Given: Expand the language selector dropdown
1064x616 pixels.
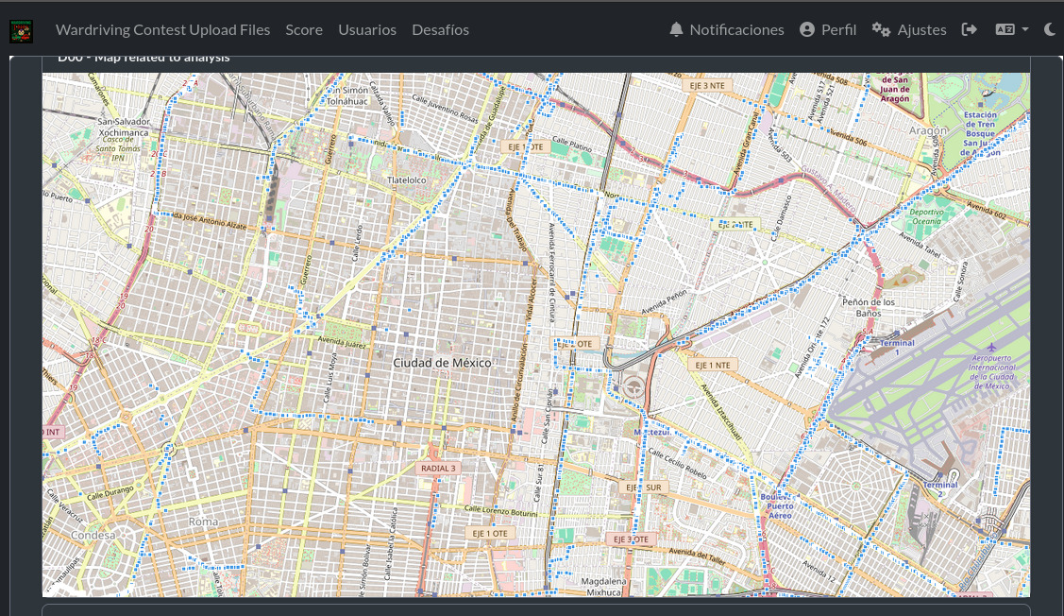Looking at the screenshot, I should click(x=1012, y=29).
